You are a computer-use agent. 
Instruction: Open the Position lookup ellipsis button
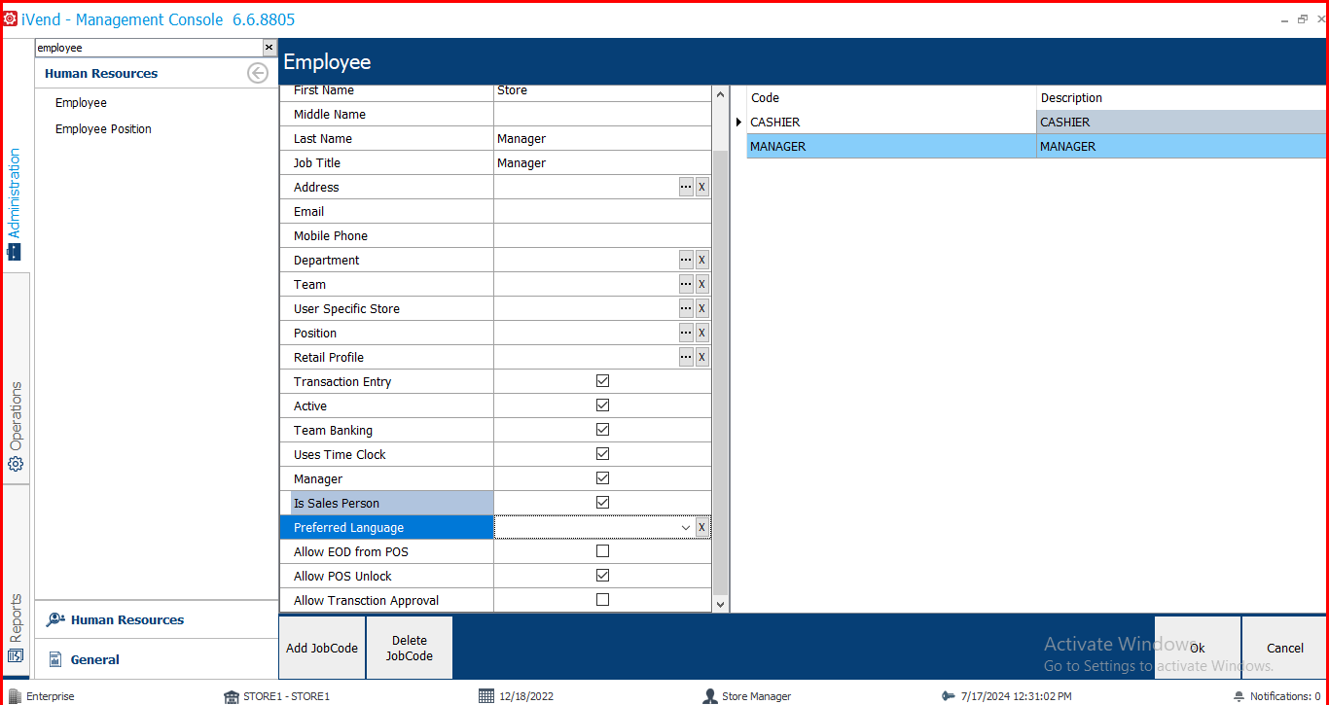click(x=686, y=333)
